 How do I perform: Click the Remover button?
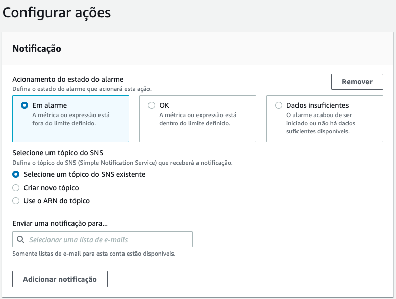(x=357, y=82)
